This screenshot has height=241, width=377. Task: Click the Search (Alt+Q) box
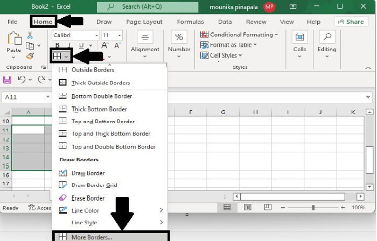pyautogui.click(x=148, y=6)
